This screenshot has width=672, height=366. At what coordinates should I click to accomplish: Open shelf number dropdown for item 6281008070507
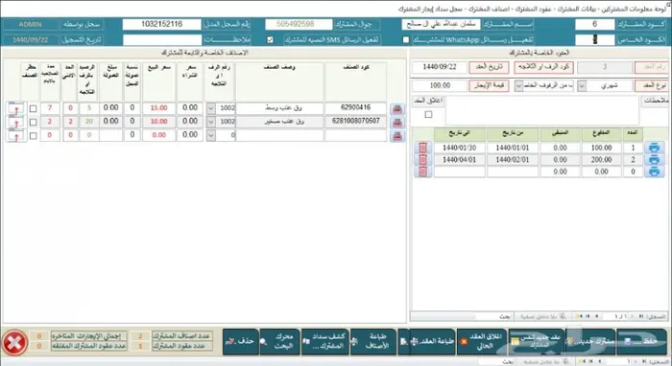(210, 122)
